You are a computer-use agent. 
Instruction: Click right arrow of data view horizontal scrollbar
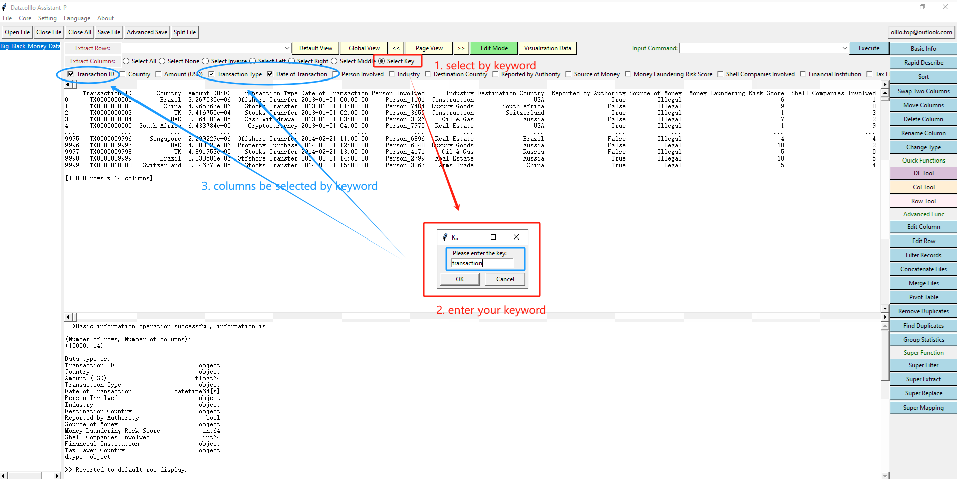(885, 317)
